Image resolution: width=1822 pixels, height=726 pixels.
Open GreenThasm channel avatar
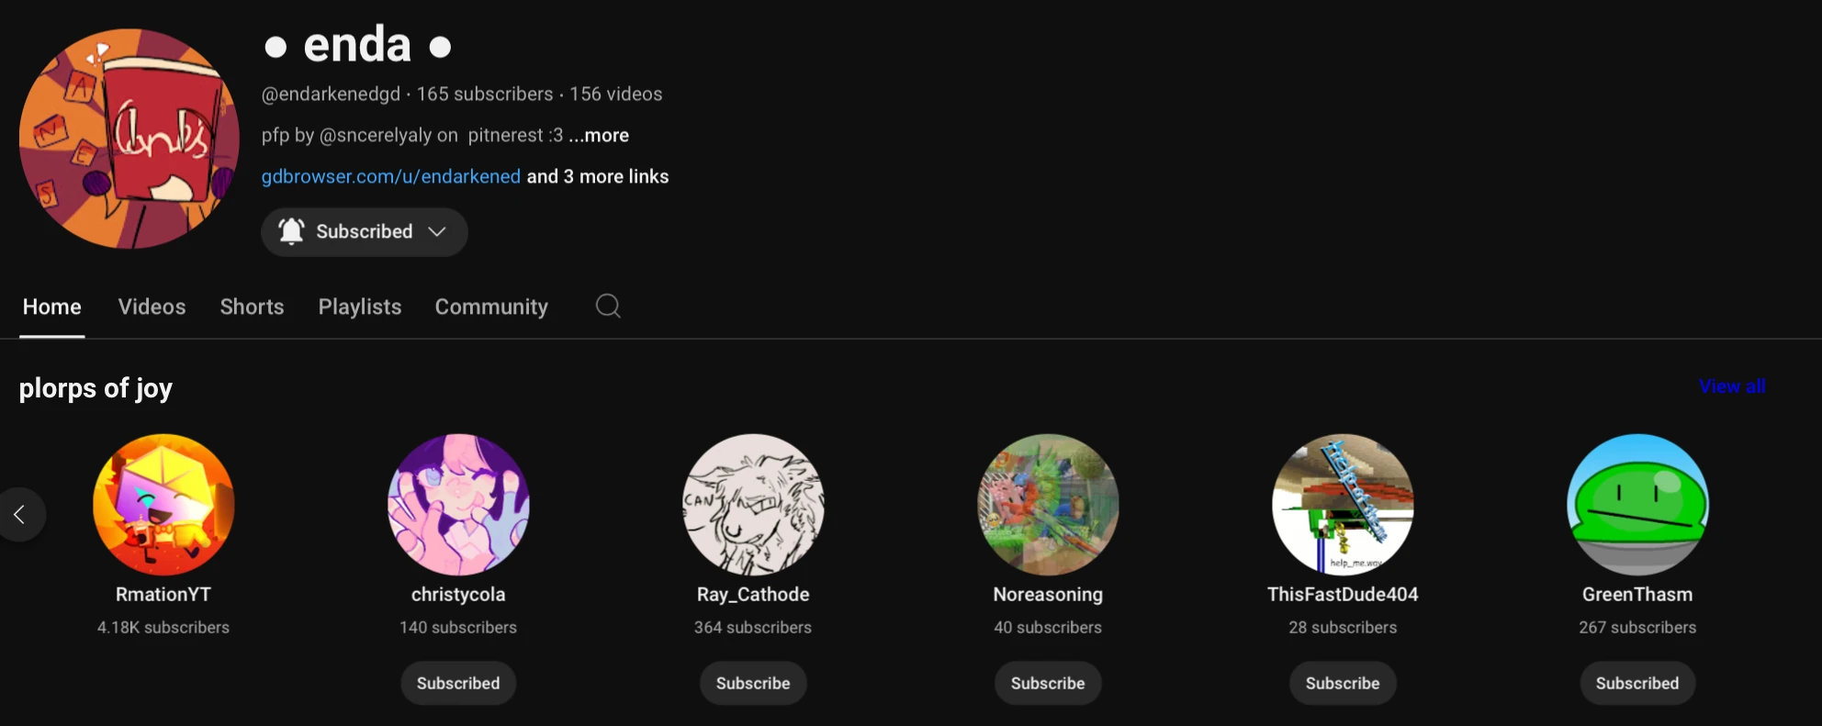[x=1637, y=505]
